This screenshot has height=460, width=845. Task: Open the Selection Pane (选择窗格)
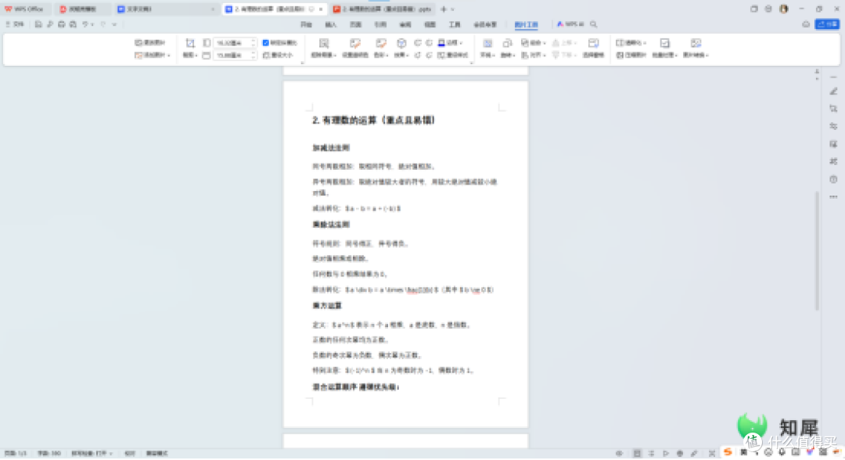[593, 48]
